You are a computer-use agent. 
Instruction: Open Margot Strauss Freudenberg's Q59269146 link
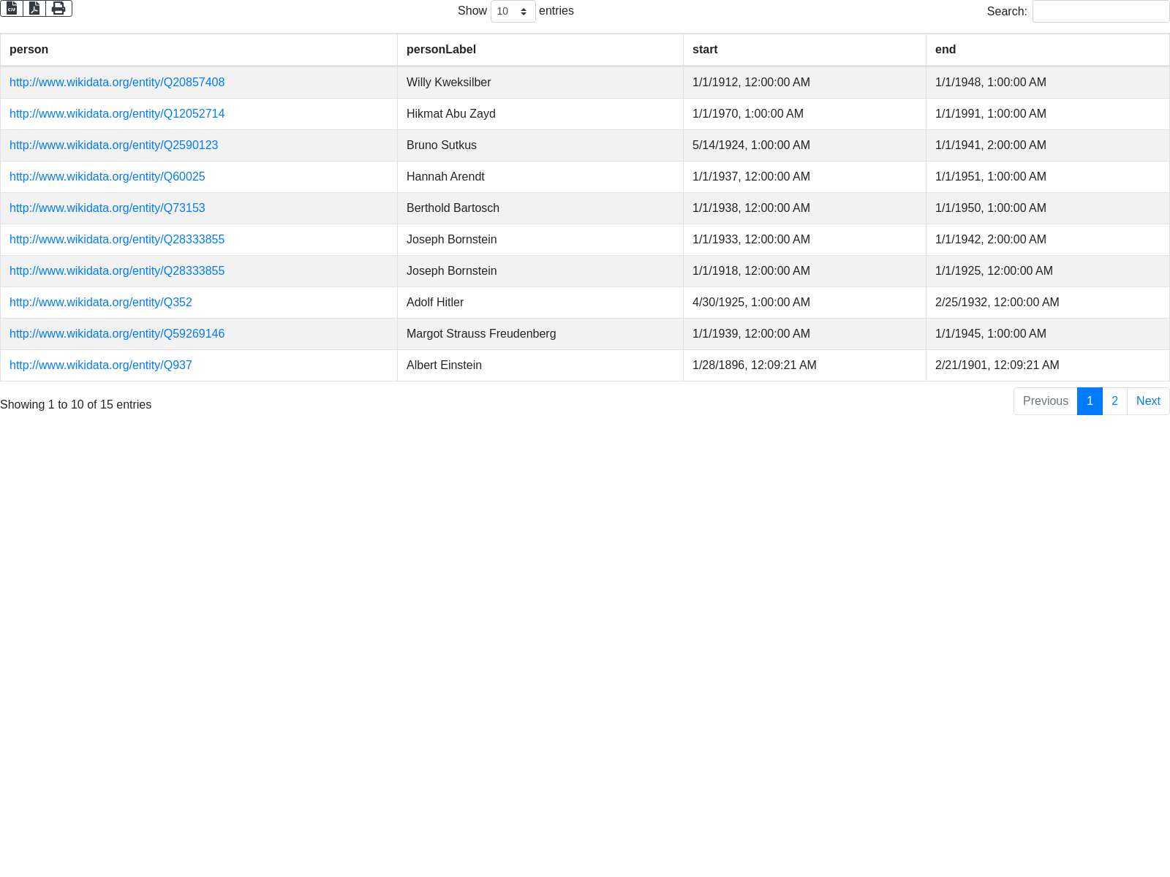point(117,334)
